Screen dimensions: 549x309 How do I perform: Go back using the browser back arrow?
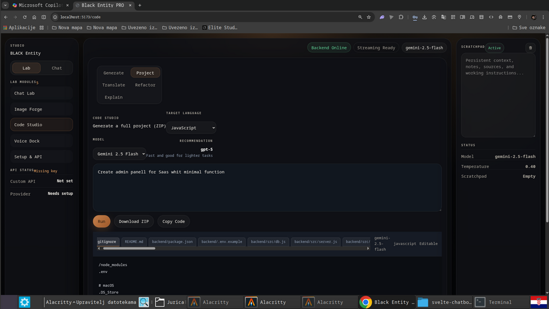(6, 17)
